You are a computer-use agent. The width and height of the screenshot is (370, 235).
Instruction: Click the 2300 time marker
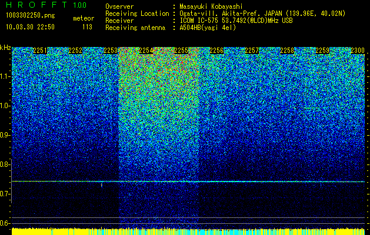(358, 51)
